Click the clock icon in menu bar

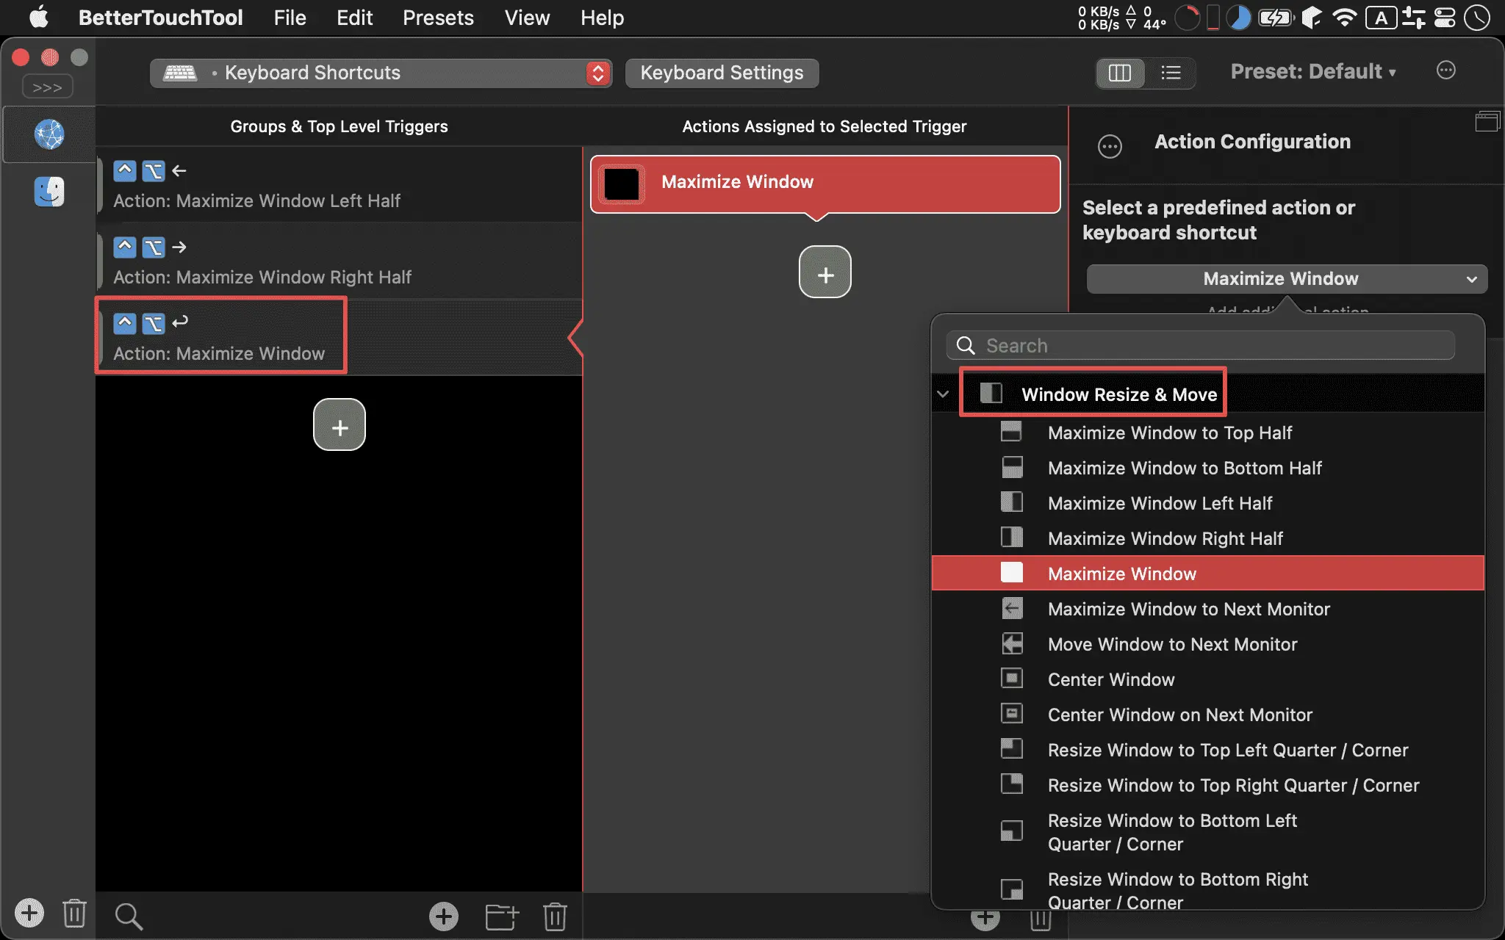pyautogui.click(x=1476, y=18)
